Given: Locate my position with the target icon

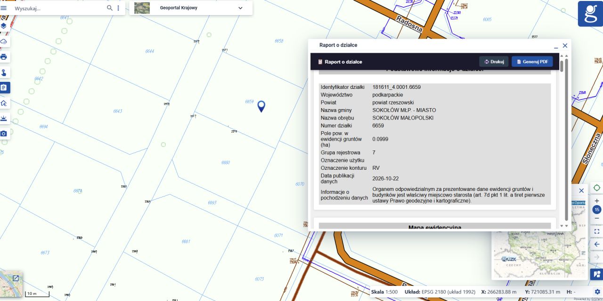Looking at the screenshot, I should pos(597,188).
